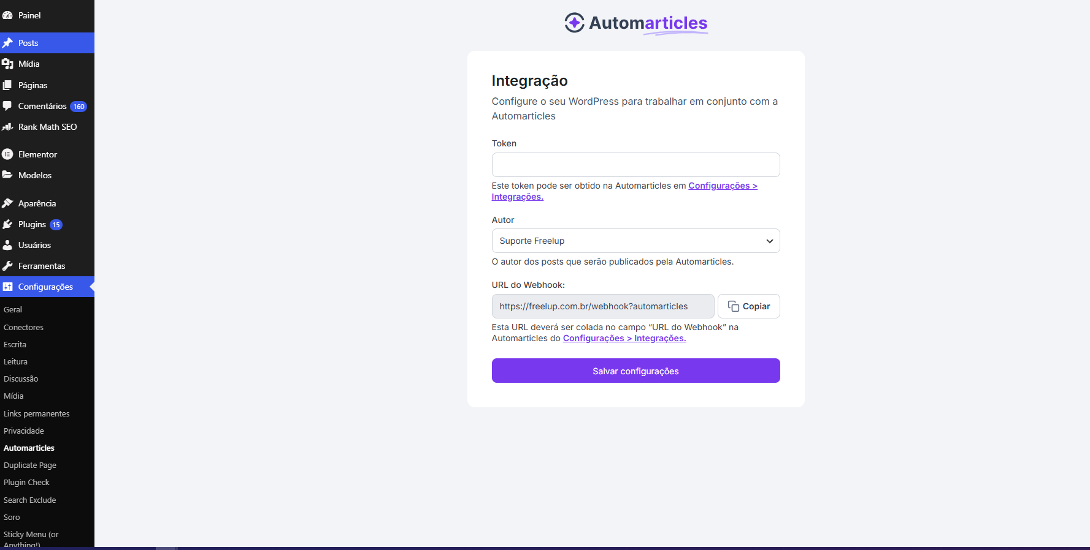Image resolution: width=1090 pixels, height=550 pixels.
Task: Click the Ferramentas wrench icon
Action: [7, 266]
